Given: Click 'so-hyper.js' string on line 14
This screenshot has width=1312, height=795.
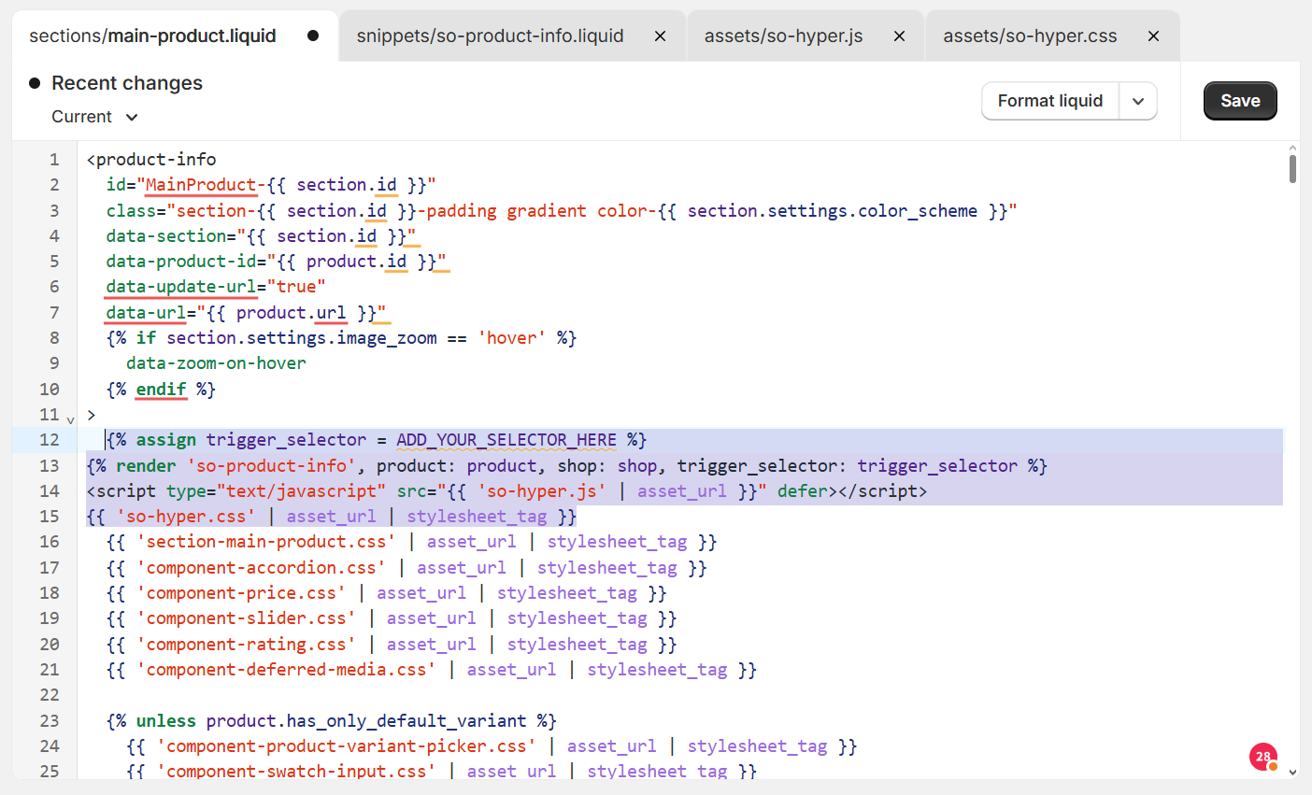Looking at the screenshot, I should coord(541,490).
